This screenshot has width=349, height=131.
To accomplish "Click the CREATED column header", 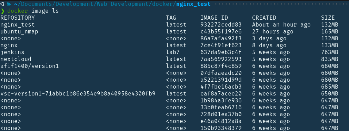I will [264, 18].
